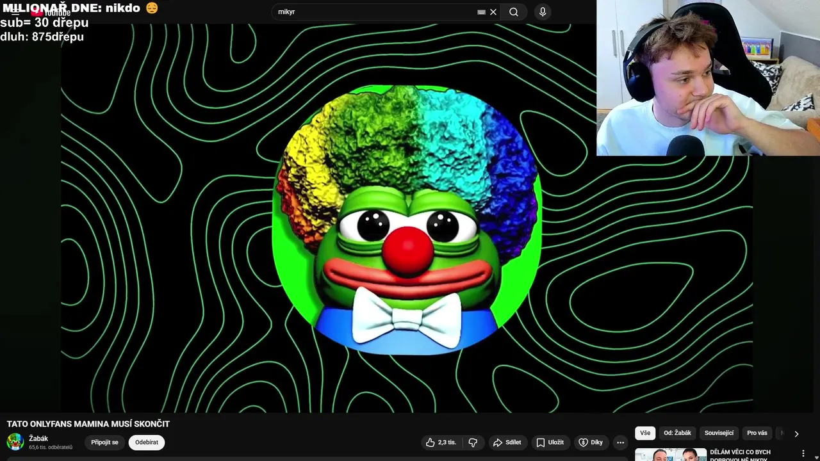Open the on-screen keyboard icon in search
Screen dimensions: 820x461
click(481, 12)
